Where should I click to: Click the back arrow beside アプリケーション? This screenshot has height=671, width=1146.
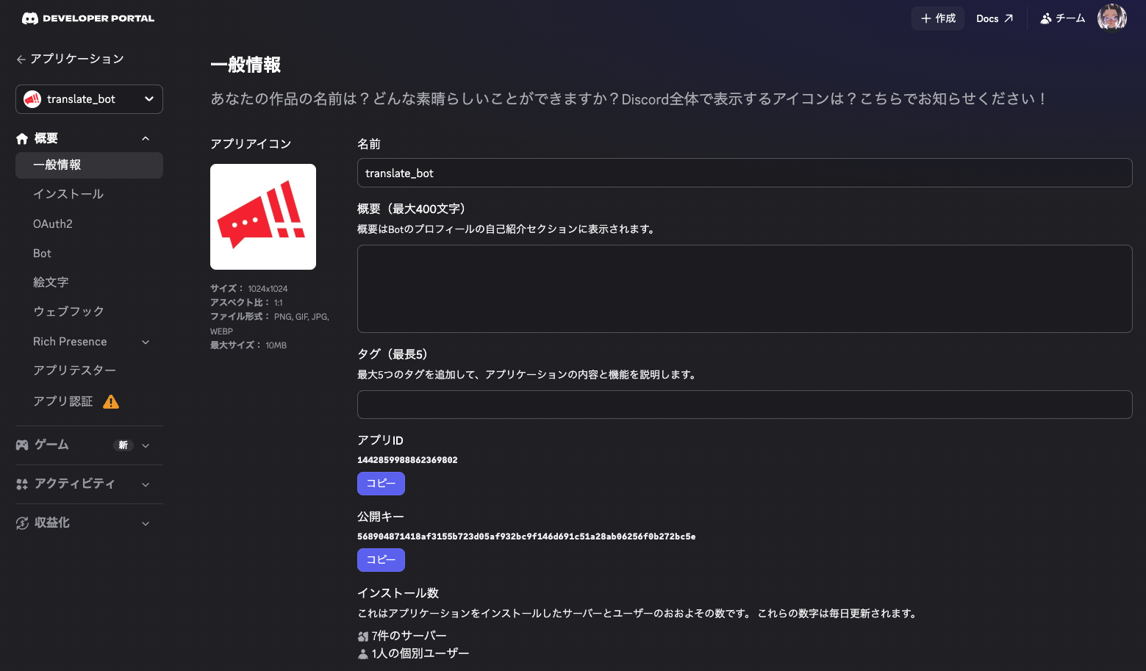pyautogui.click(x=21, y=60)
